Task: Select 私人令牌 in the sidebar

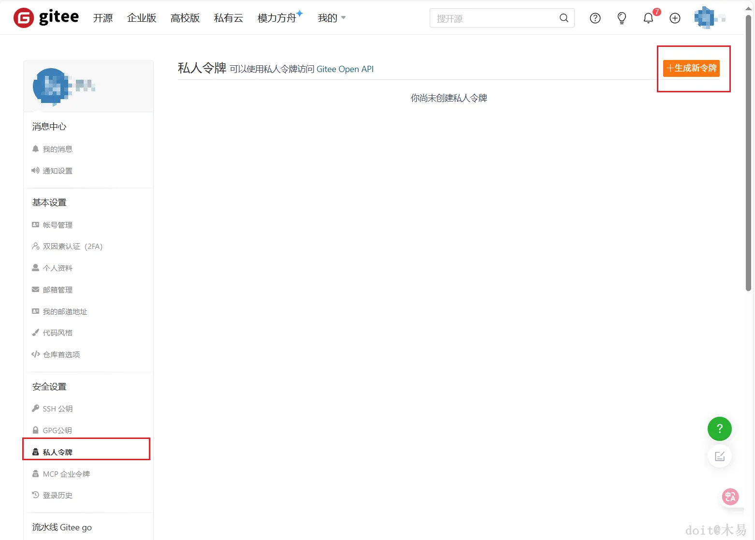Action: point(58,452)
